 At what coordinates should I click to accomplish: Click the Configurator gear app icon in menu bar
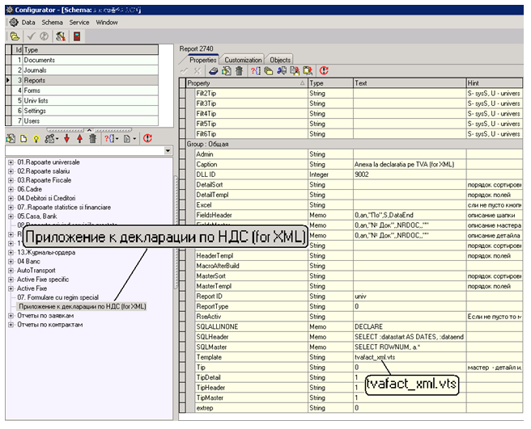click(x=14, y=23)
